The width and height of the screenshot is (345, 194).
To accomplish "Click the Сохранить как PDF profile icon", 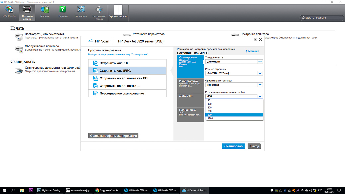I will pos(95,63).
